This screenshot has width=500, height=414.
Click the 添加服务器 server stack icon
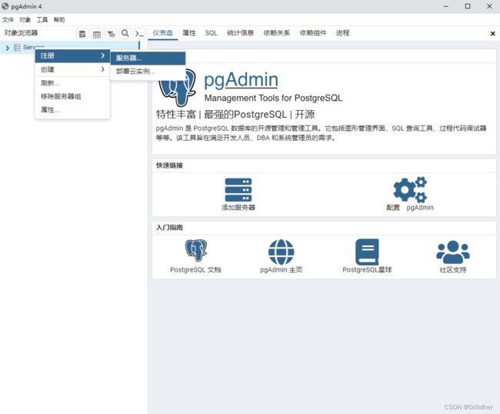point(238,189)
